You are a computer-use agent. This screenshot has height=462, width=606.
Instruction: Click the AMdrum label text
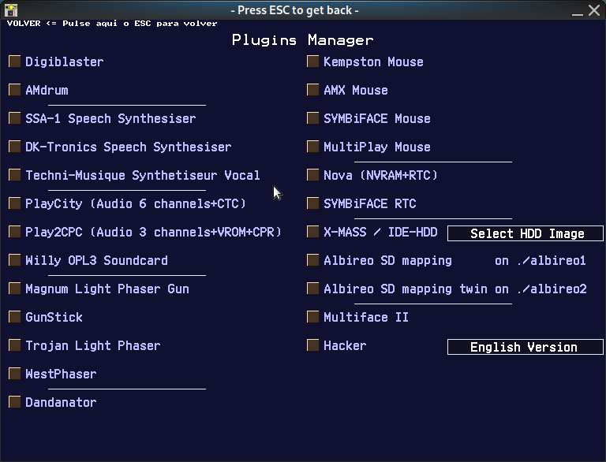(x=47, y=90)
